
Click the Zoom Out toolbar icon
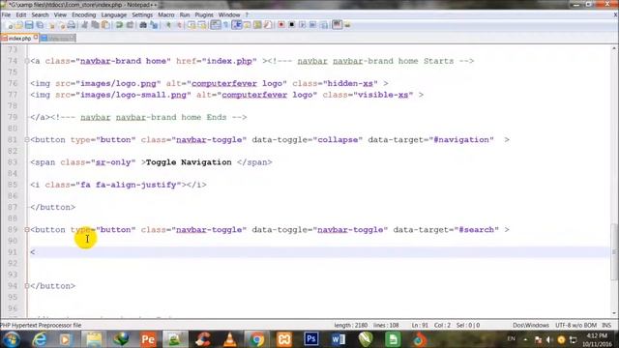178,25
